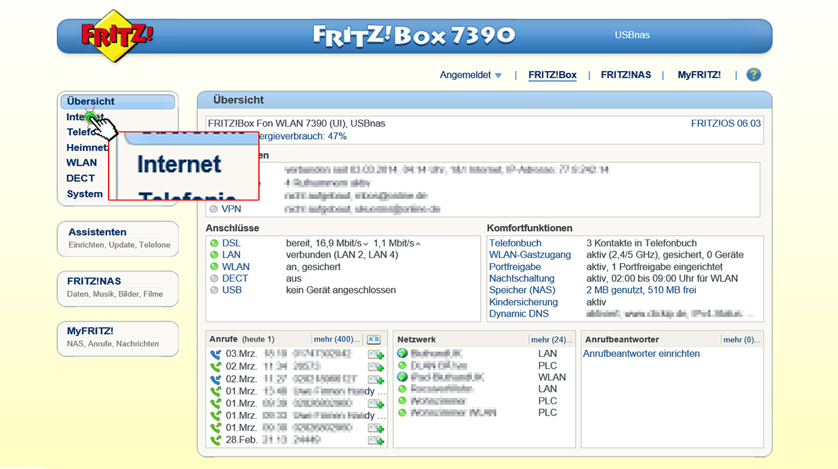Image resolution: width=838 pixels, height=469 pixels.
Task: Add the 03.Mrz. caller to the phonebook
Action: pos(376,355)
